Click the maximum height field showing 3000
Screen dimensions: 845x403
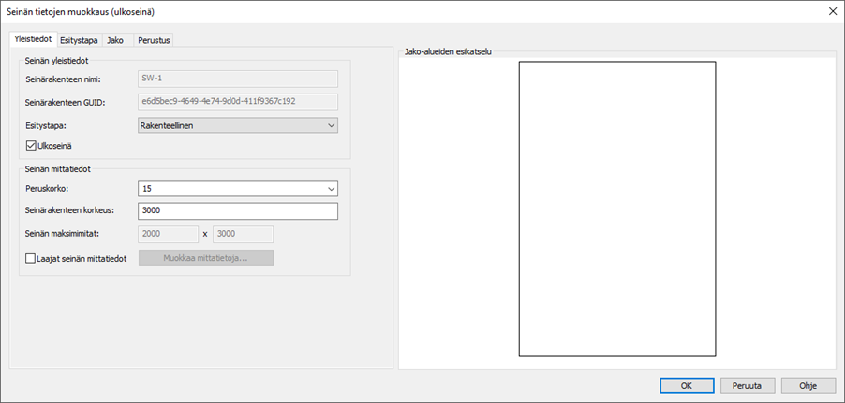(243, 234)
